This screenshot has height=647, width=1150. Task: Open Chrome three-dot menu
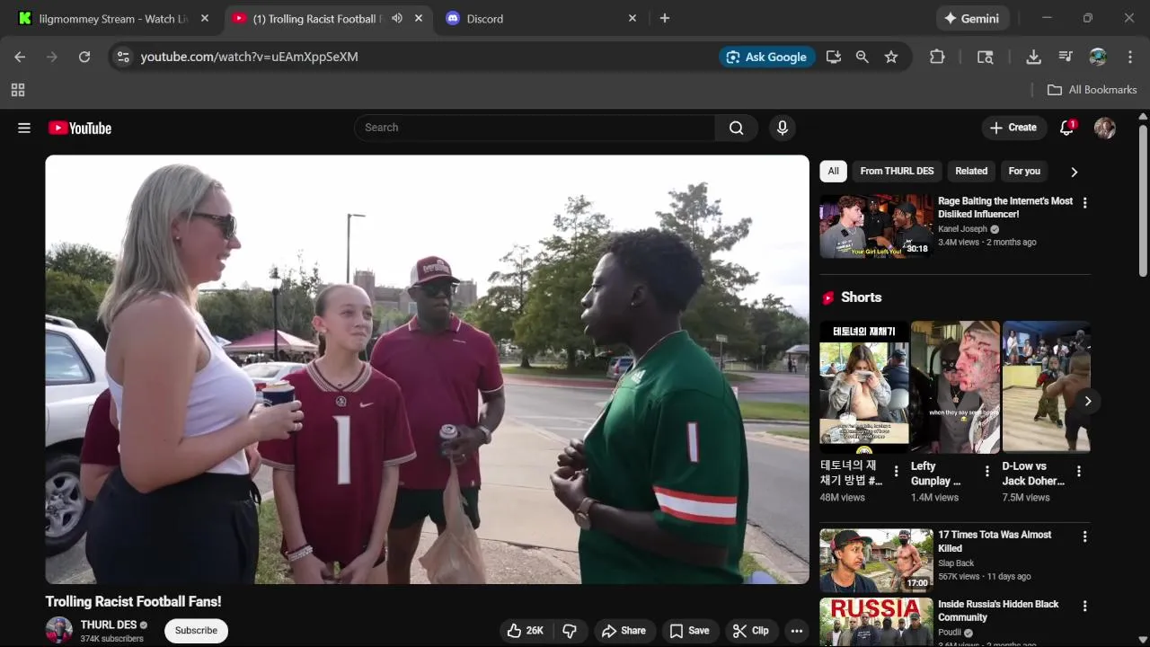pos(1129,57)
